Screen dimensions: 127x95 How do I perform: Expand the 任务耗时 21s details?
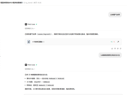(x=30, y=28)
